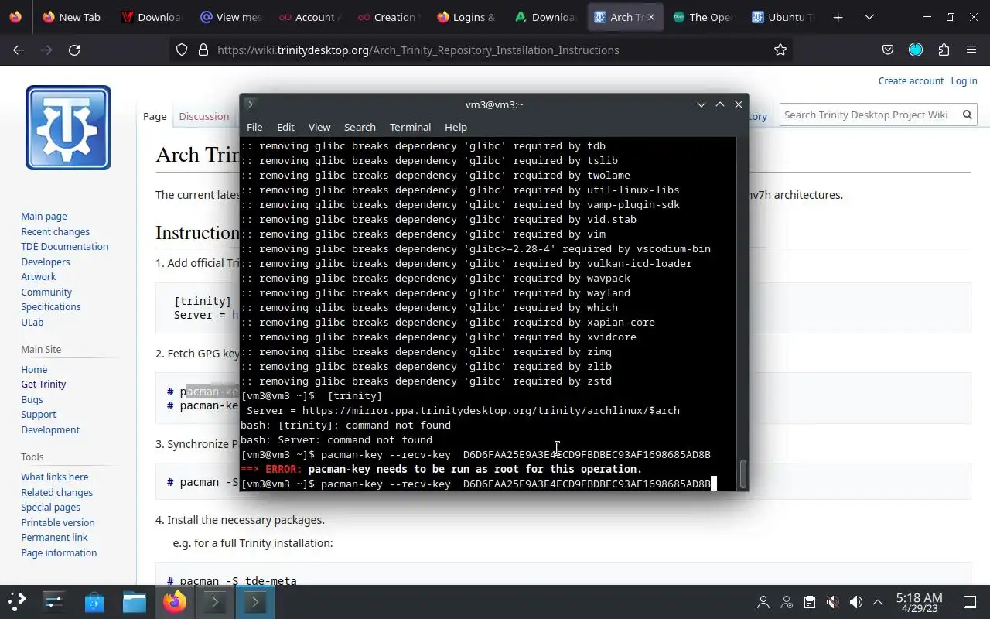This screenshot has height=619, width=990.
Task: Open the Special pages link
Action: tap(50, 507)
